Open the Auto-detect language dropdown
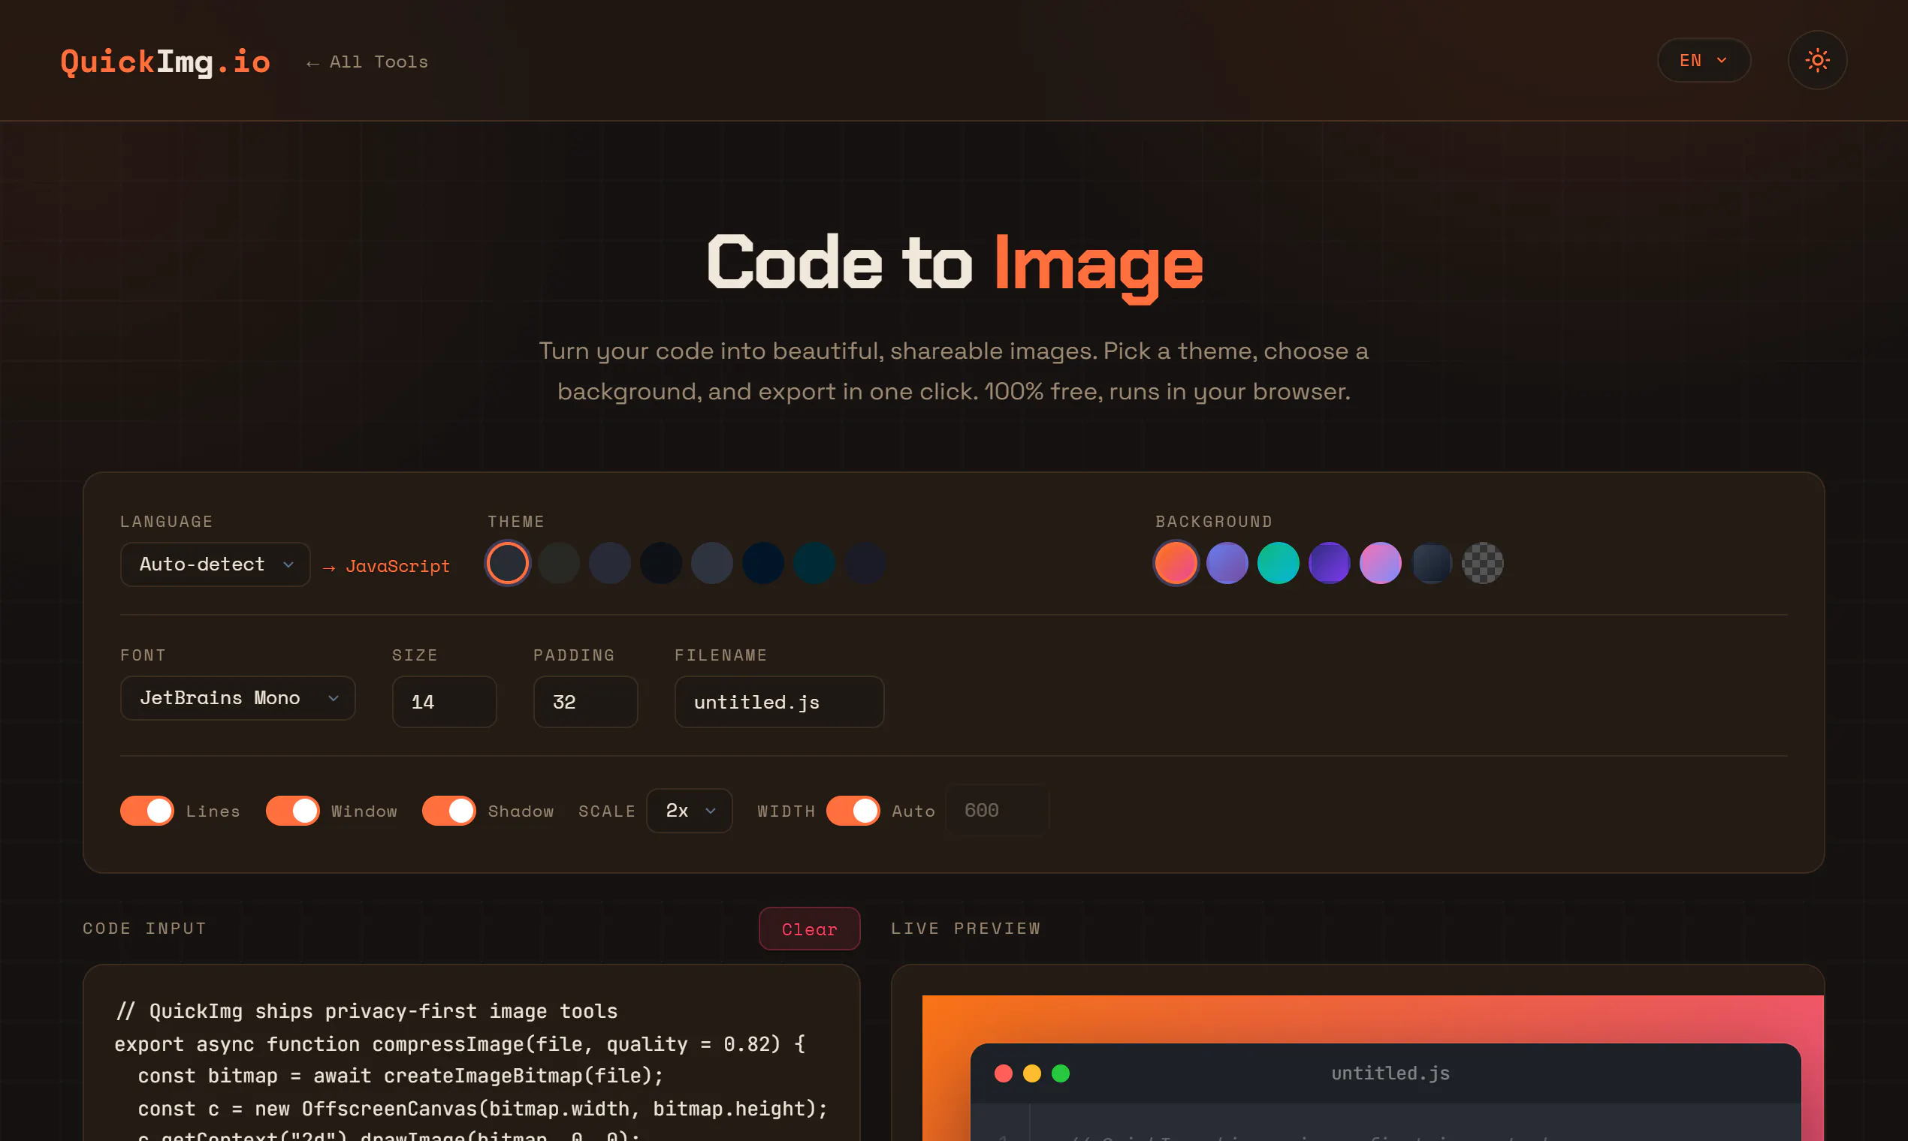This screenshot has height=1141, width=1908. pos(216,564)
